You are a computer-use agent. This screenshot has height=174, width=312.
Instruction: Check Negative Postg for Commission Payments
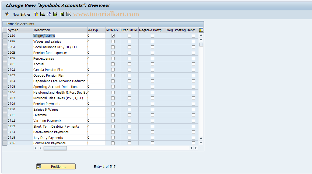(152, 143)
